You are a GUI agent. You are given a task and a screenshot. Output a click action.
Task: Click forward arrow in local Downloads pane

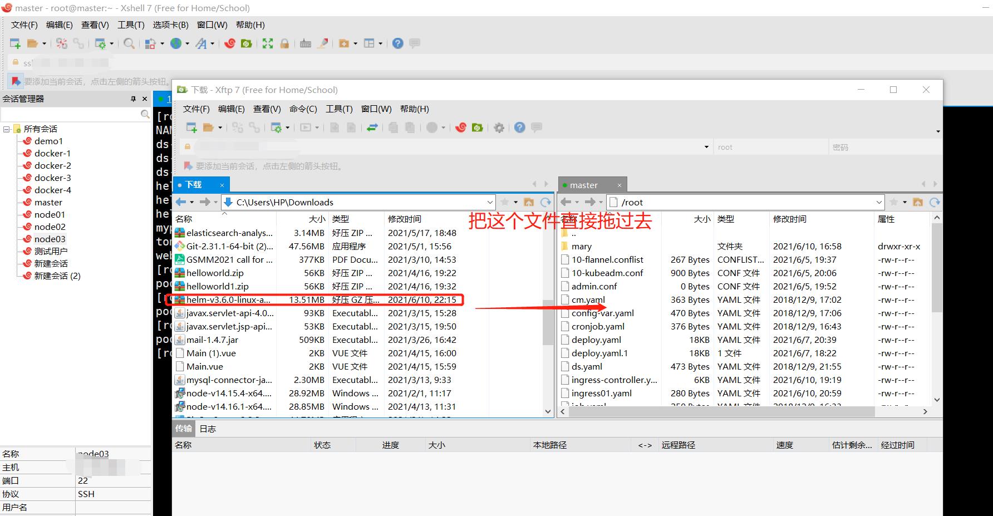tap(205, 202)
